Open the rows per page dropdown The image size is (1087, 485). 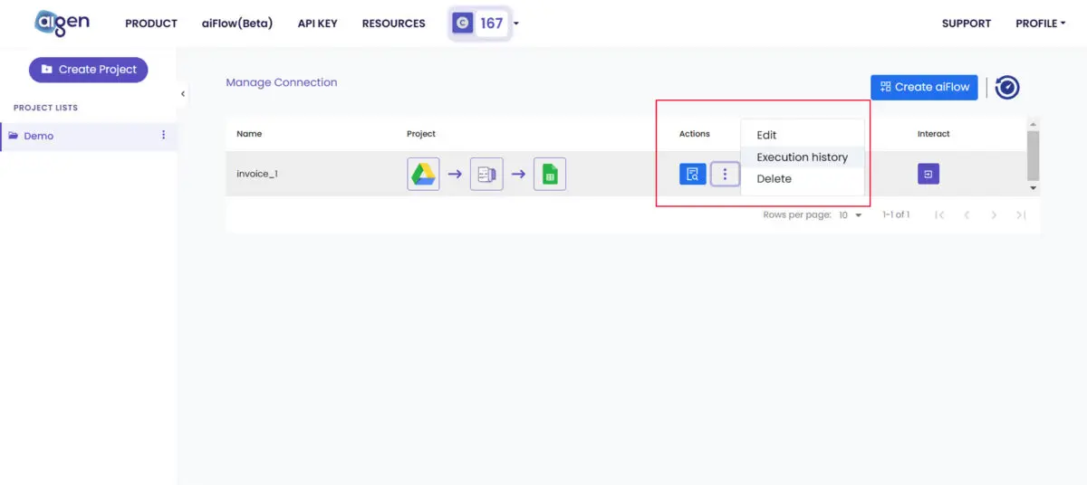[851, 215]
